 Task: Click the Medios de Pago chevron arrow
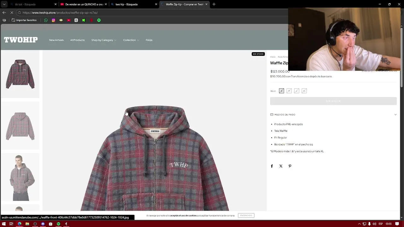point(395,114)
